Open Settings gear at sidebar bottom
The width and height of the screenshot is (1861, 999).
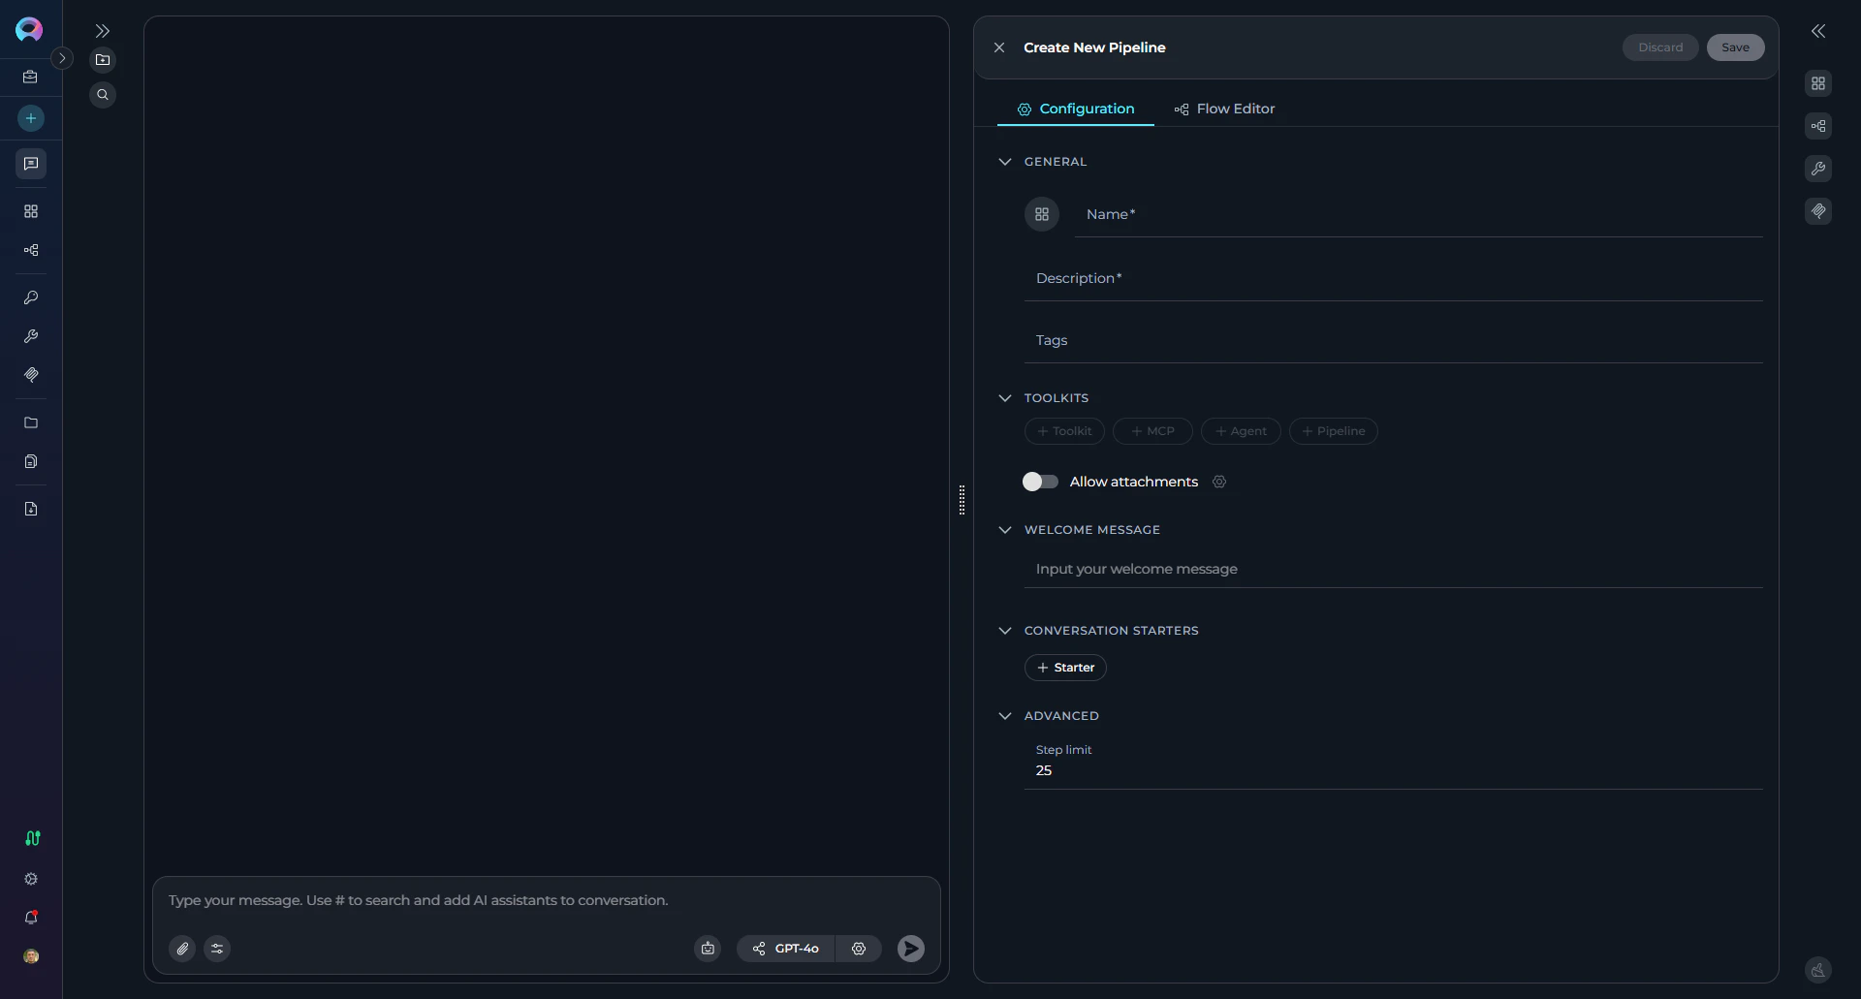tap(30, 879)
